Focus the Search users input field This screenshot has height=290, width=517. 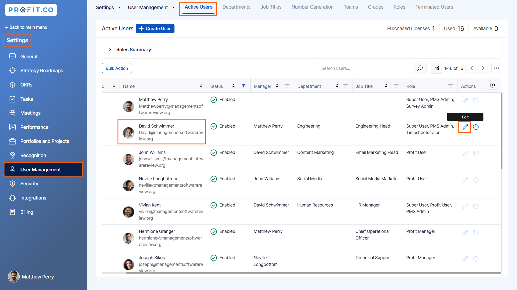point(365,68)
